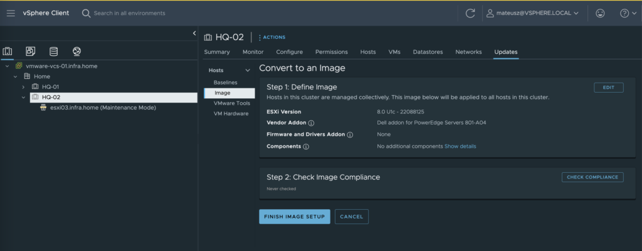Open the smiley feedback icon
642x251 pixels.
pos(600,13)
